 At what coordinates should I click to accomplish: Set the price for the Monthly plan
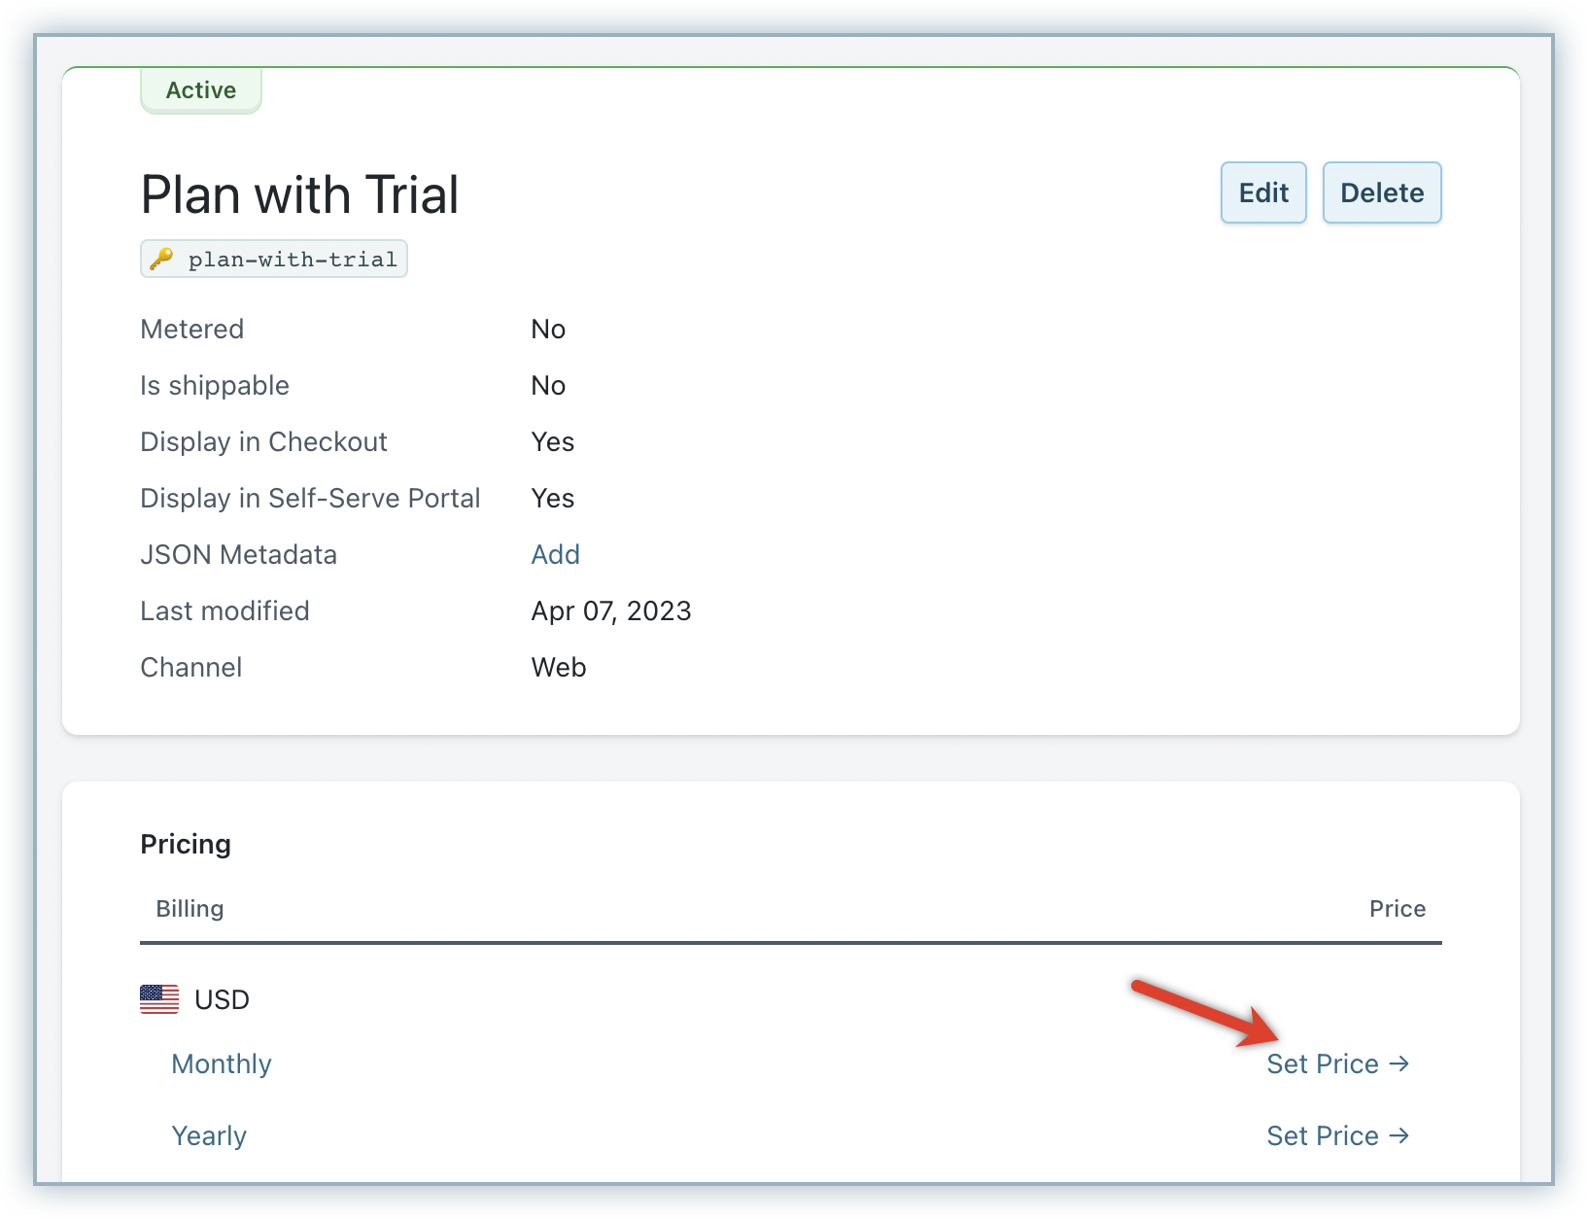pos(1323,1063)
